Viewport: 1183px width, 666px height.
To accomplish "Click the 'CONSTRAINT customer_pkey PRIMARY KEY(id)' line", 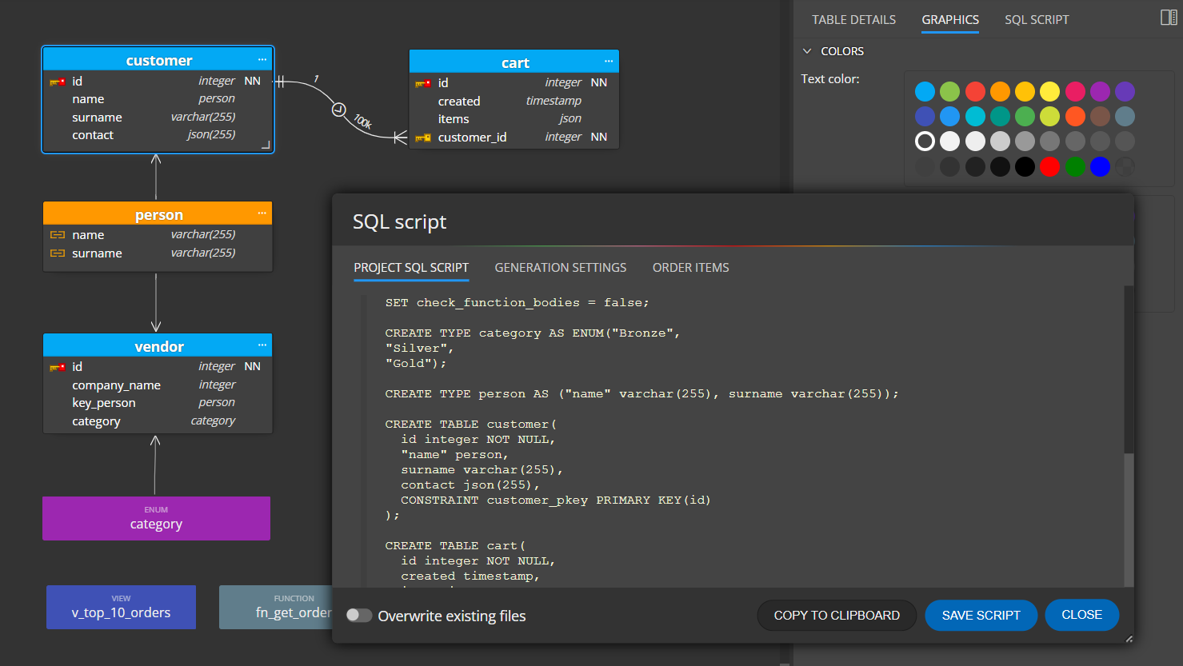I will 556,500.
